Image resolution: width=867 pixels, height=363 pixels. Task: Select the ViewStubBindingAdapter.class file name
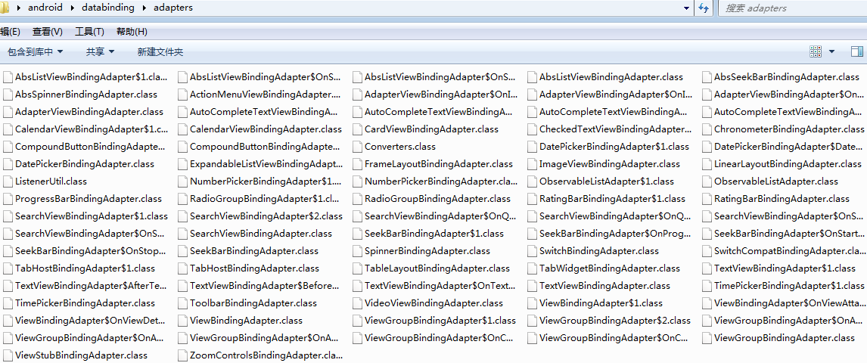(81, 355)
